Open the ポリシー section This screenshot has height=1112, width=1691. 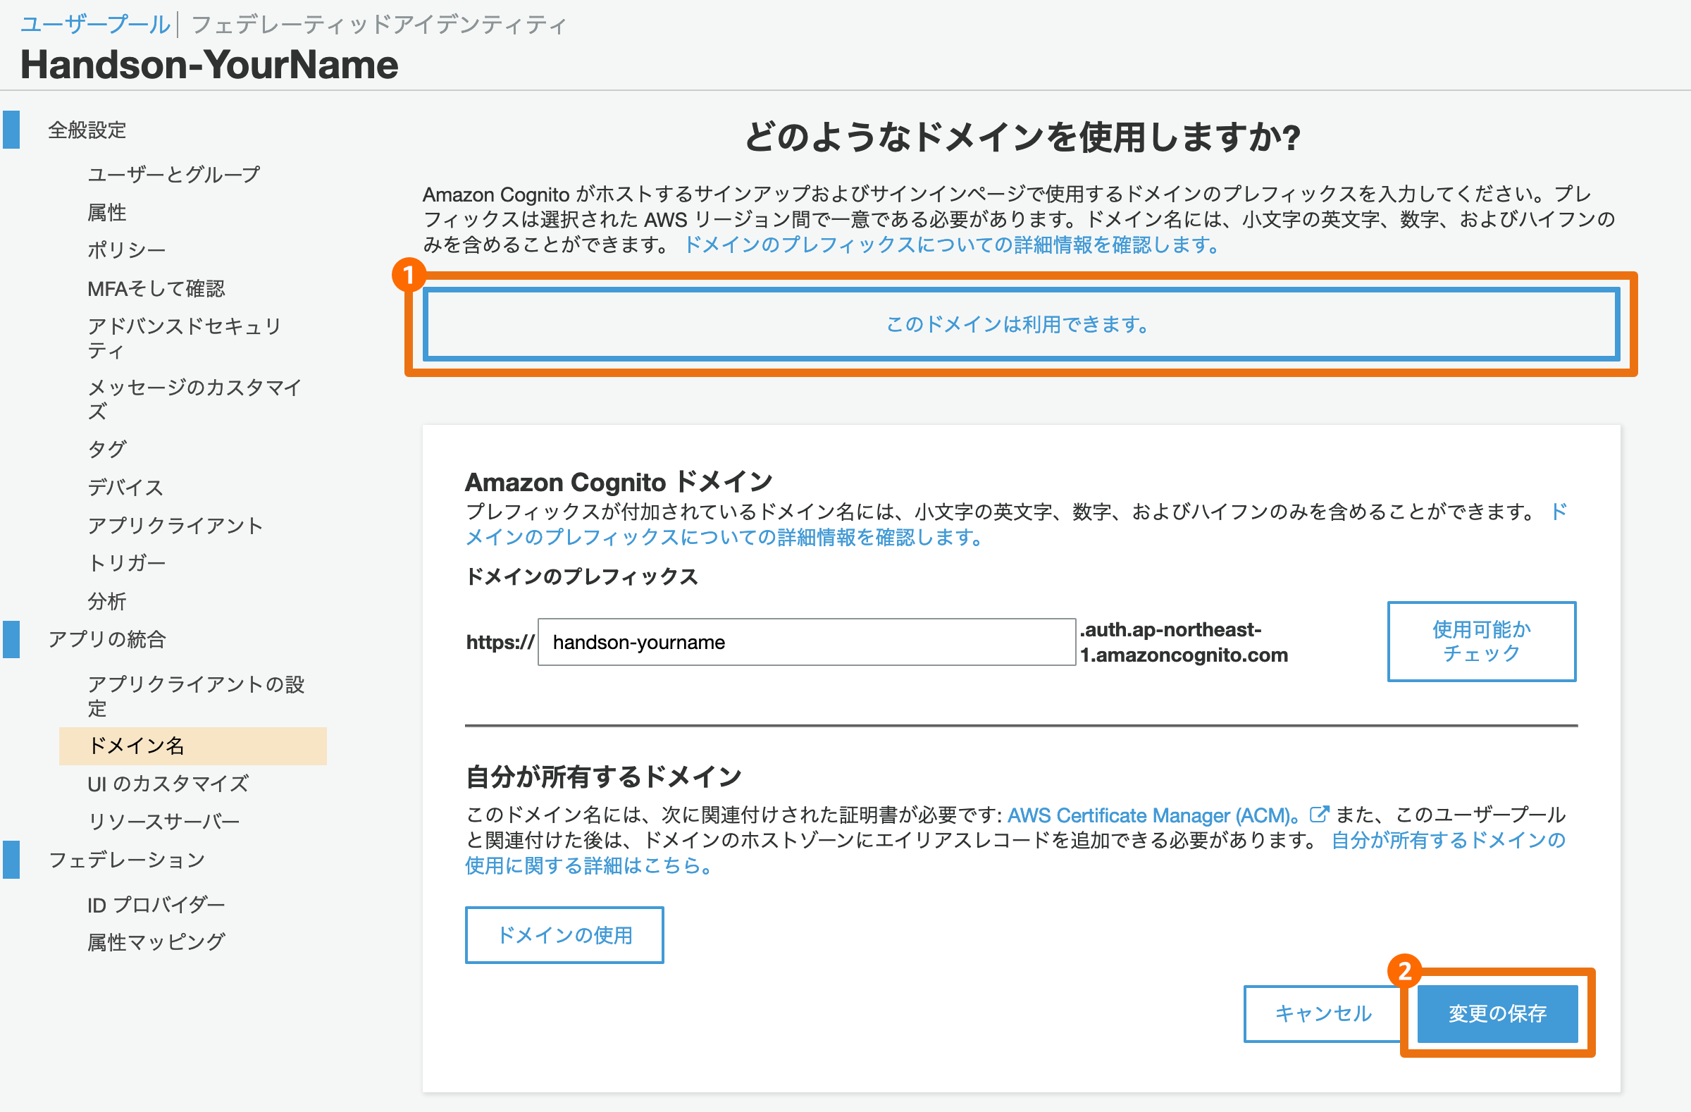[x=125, y=250]
